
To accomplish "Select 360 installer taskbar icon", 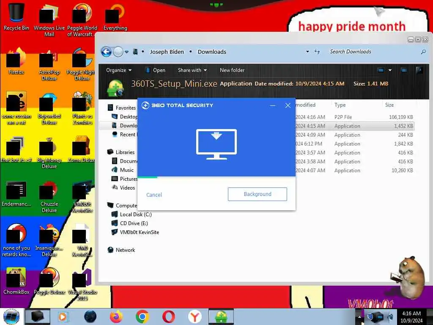I will coord(221,317).
